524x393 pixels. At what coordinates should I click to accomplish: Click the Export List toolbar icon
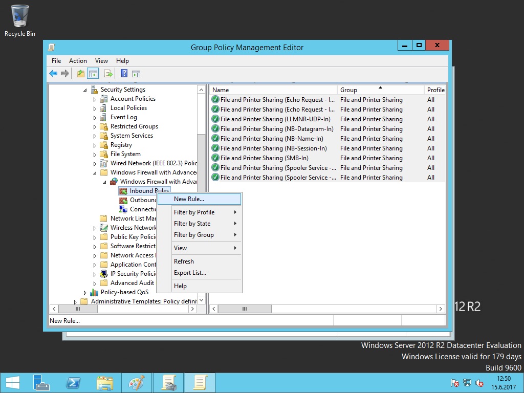[x=108, y=74]
